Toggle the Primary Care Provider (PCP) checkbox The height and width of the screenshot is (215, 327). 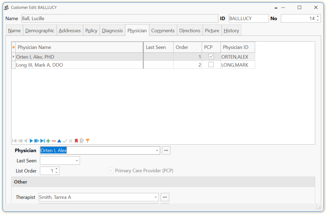point(111,171)
